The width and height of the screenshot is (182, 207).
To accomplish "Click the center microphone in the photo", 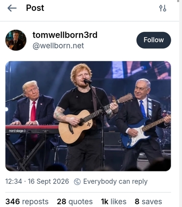I will pyautogui.click(x=88, y=81).
